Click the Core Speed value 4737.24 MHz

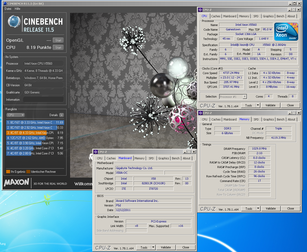pyautogui.click(x=231, y=73)
